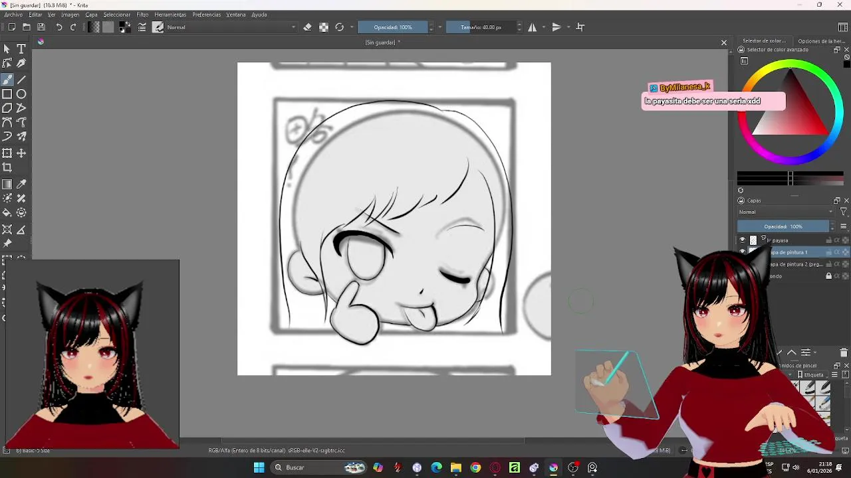The width and height of the screenshot is (851, 478).
Task: Open opacity slider options arrow
Action: (439, 27)
